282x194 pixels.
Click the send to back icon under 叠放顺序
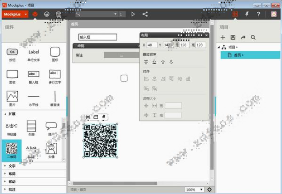coord(154,62)
